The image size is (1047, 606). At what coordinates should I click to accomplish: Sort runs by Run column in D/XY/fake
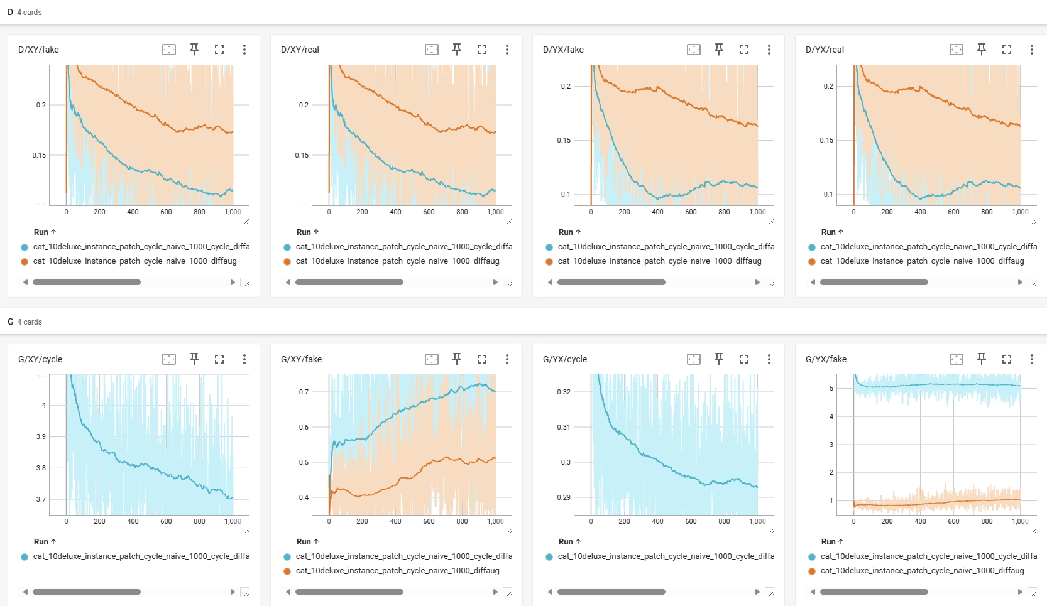(x=45, y=232)
